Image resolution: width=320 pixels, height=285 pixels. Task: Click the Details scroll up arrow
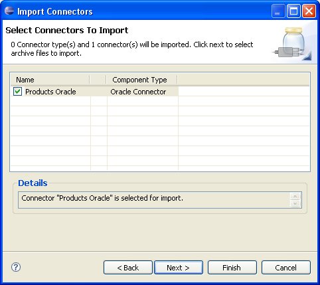(x=295, y=196)
